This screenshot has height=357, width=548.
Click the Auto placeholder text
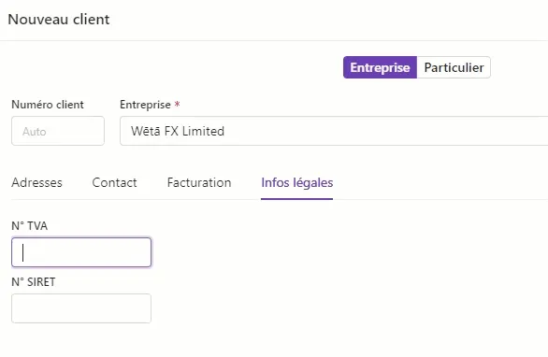coord(35,132)
